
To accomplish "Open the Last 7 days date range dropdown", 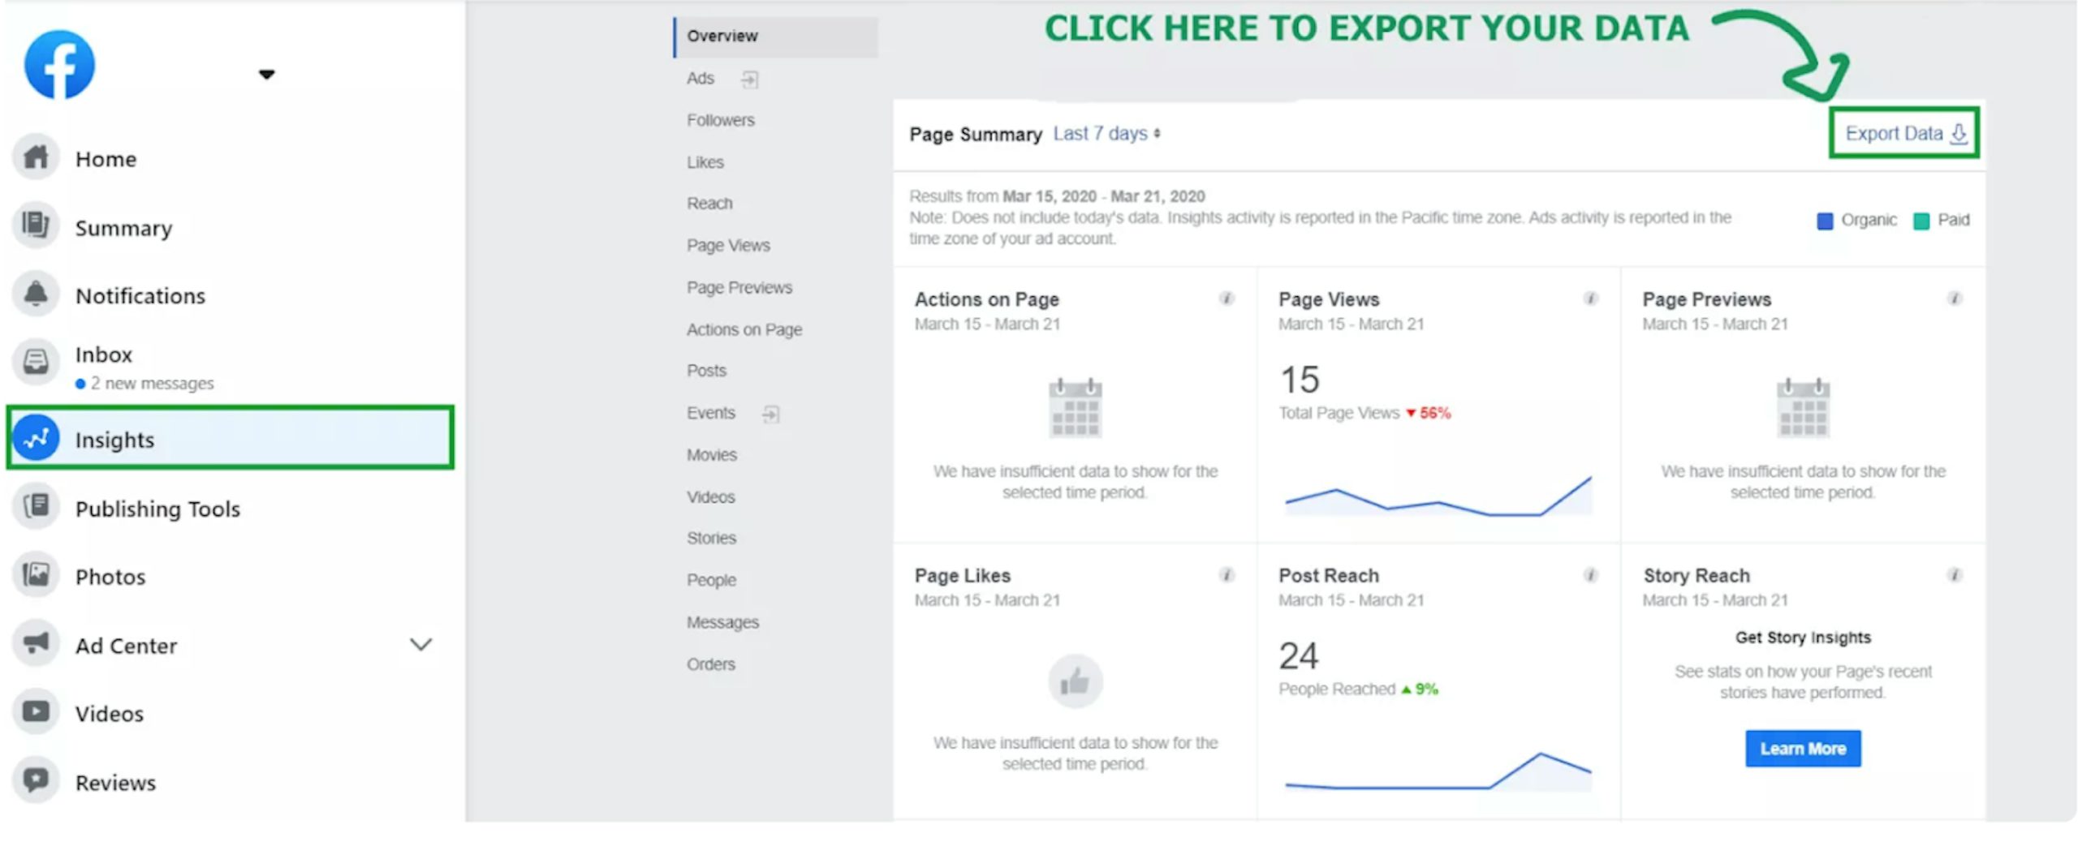I will click(x=1106, y=134).
